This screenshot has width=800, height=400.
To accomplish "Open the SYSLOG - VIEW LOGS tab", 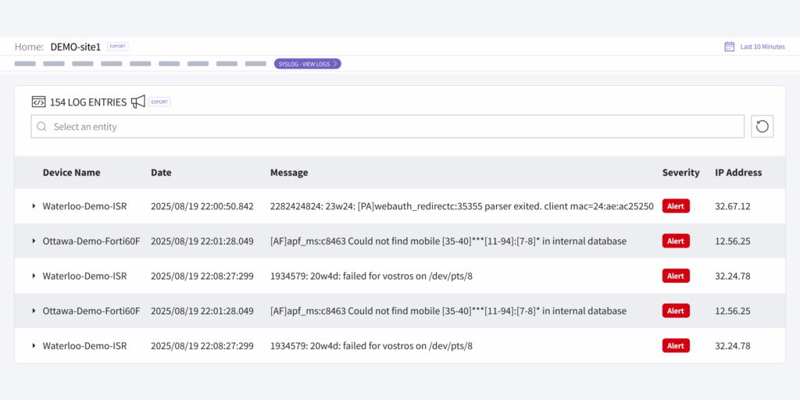I will [x=305, y=64].
